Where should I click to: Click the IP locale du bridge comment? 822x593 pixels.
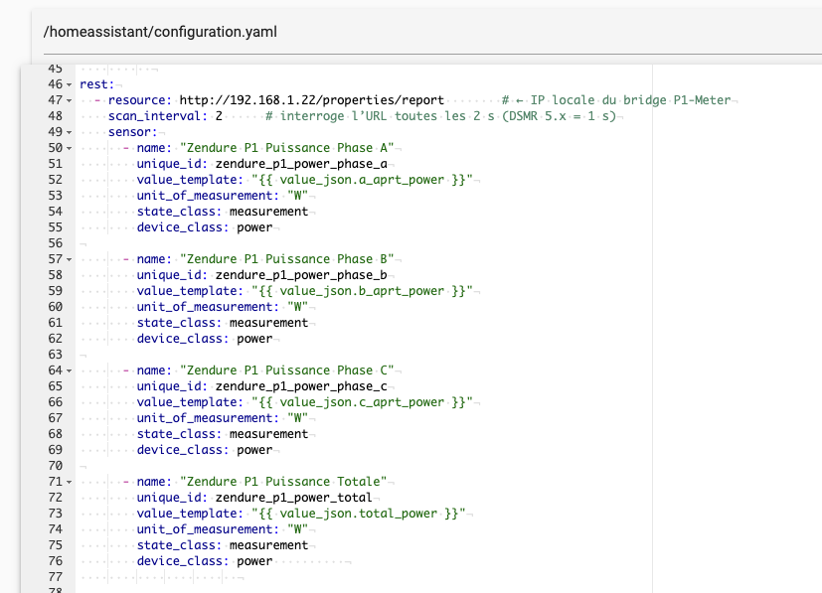(629, 100)
